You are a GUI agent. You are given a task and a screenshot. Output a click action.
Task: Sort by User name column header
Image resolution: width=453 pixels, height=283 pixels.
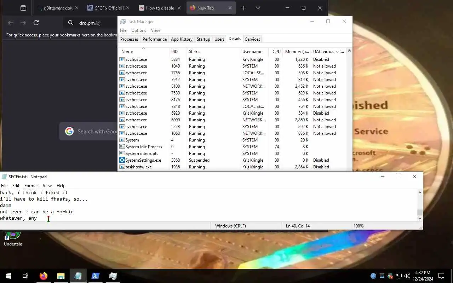[x=254, y=52]
